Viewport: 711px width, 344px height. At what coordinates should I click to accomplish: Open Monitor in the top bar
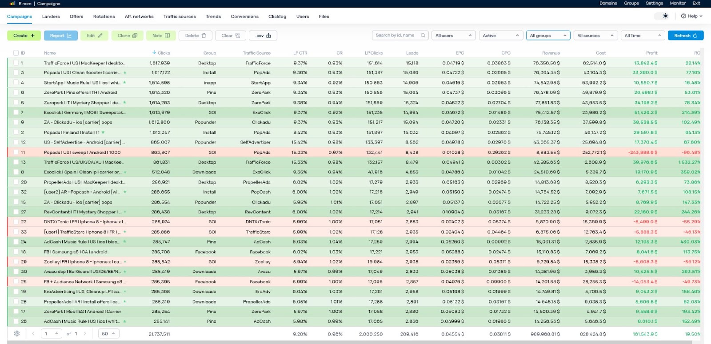[x=678, y=3]
